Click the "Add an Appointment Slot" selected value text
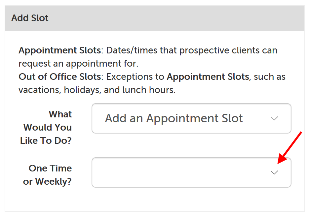The image size is (310, 214). [174, 118]
